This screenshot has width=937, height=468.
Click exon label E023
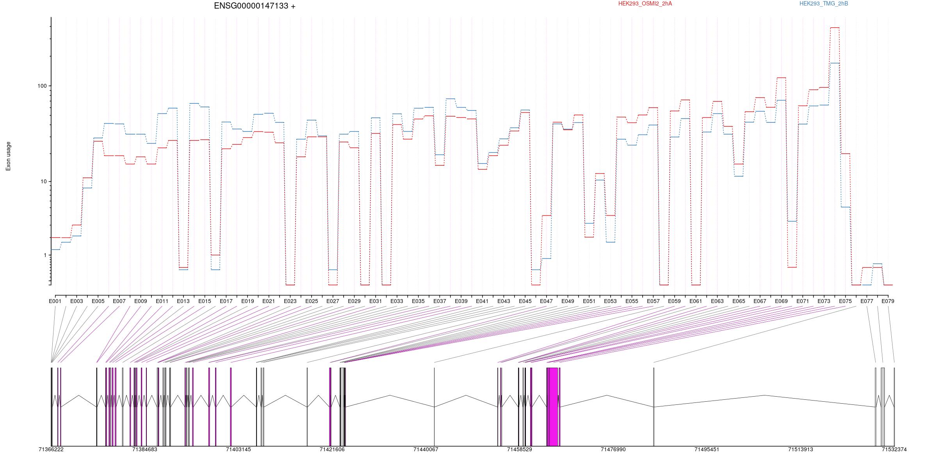coord(290,301)
